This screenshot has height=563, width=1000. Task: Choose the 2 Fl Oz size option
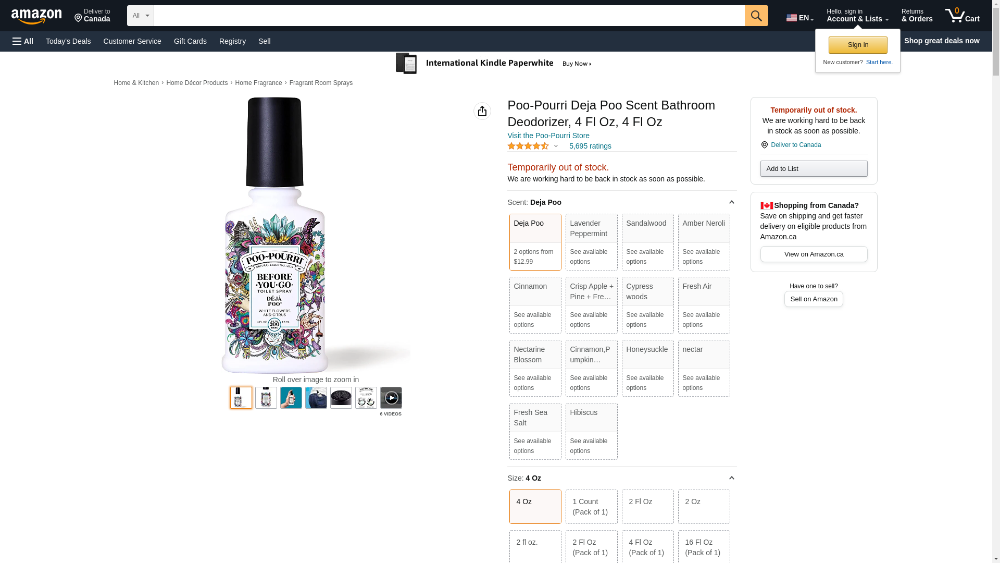point(648,506)
